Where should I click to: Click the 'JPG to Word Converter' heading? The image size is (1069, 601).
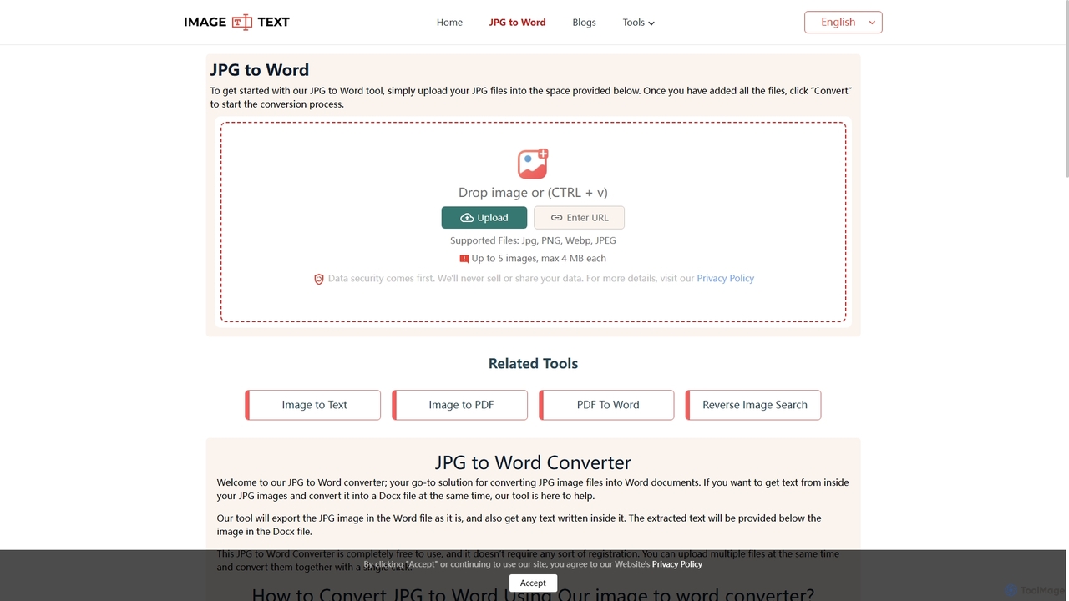pyautogui.click(x=533, y=462)
